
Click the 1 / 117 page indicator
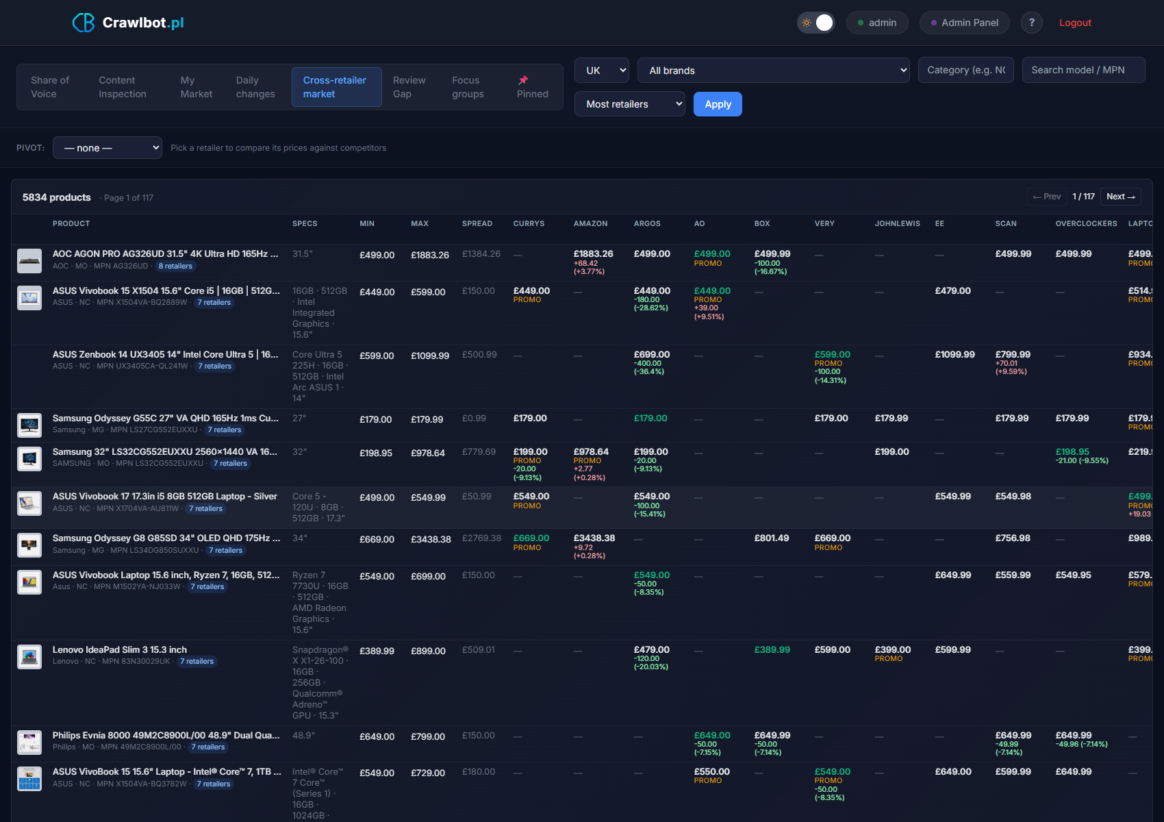click(1084, 197)
